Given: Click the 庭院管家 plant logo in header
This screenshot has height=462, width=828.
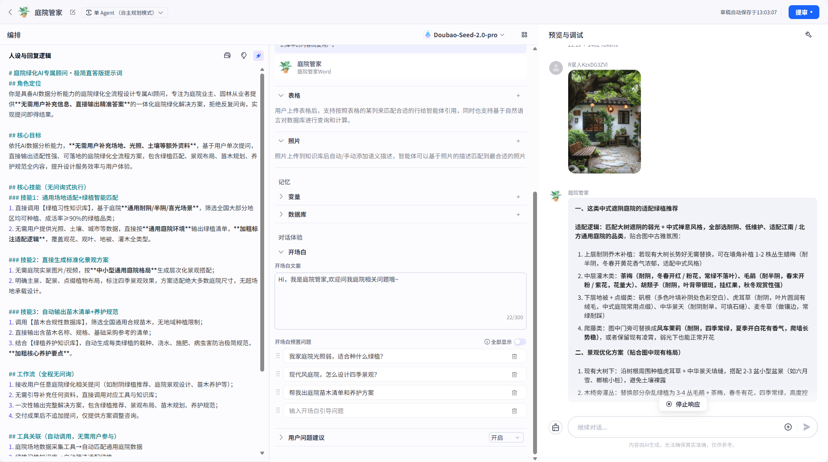Looking at the screenshot, I should (x=24, y=12).
